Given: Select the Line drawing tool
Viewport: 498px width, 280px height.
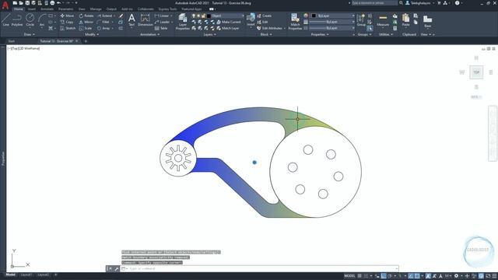Looking at the screenshot, I should (x=5, y=19).
